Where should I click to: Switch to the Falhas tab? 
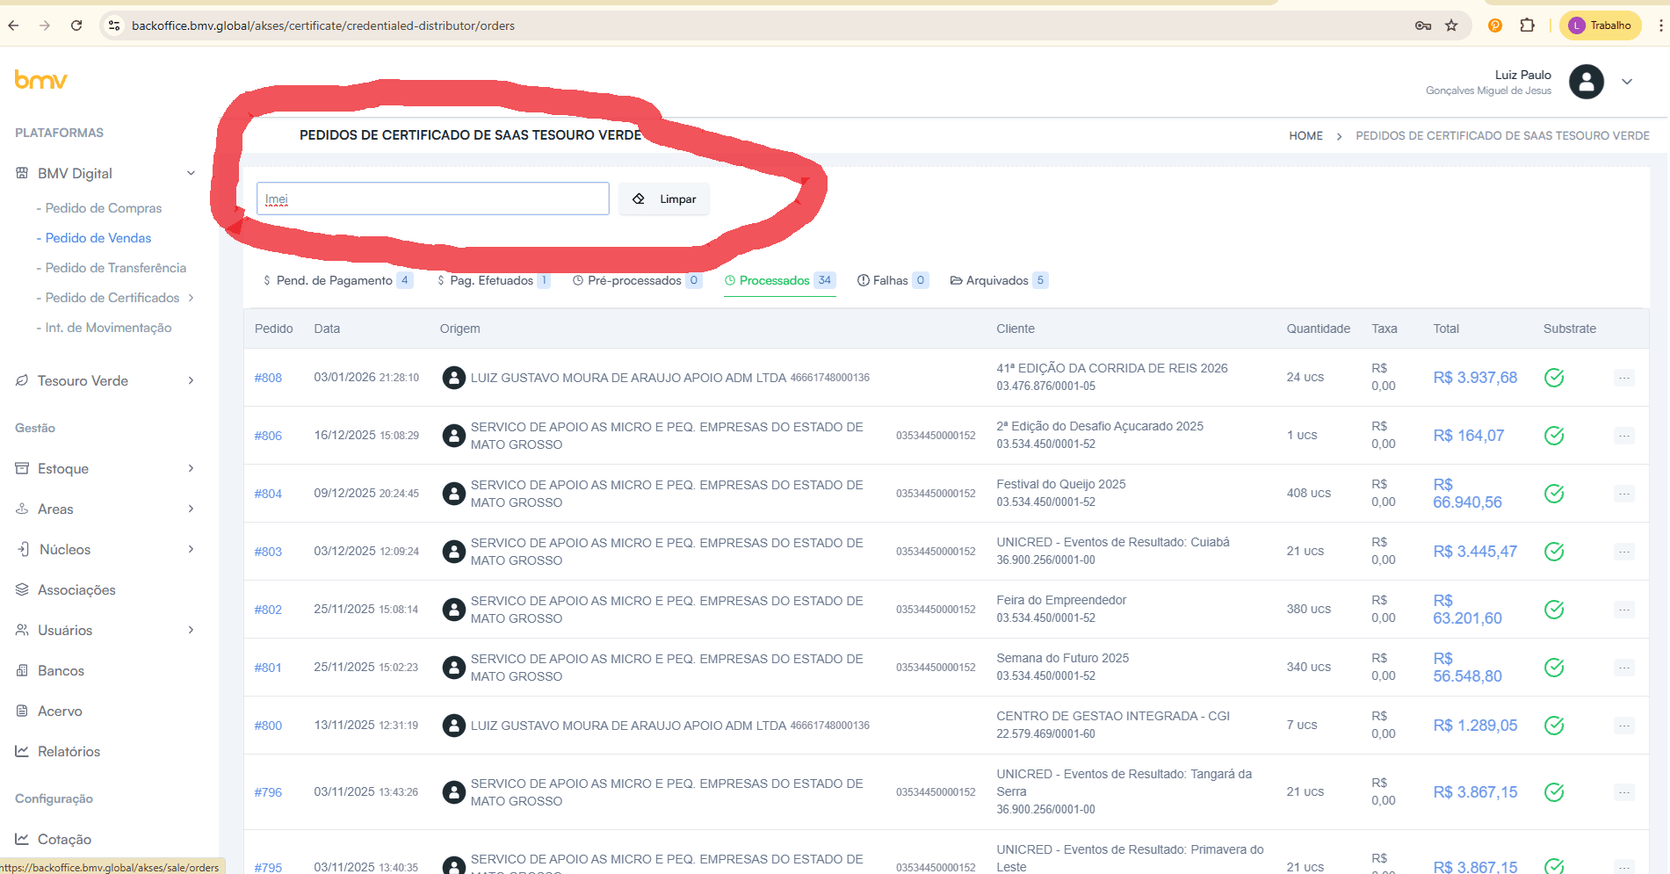[x=893, y=280]
